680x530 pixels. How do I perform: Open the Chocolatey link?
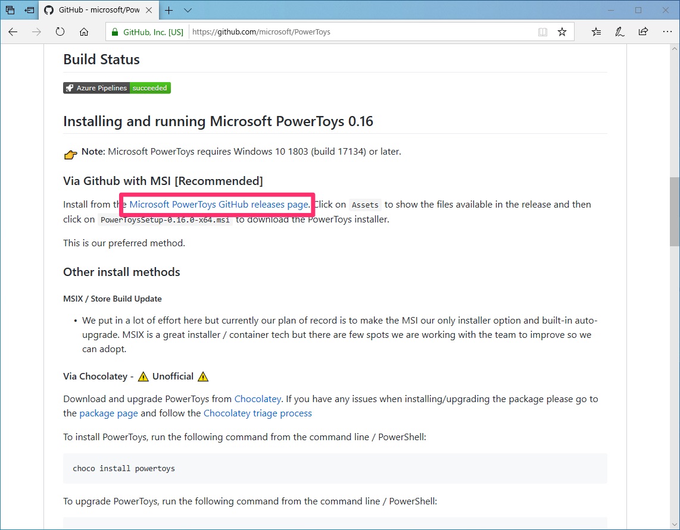(258, 399)
